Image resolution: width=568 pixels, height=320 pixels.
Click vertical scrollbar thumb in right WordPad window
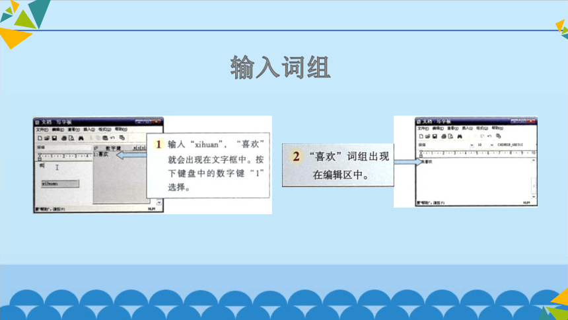[x=534, y=184]
